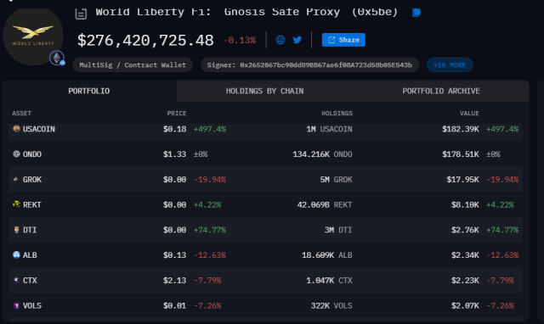Switch to the HOLDINGS BY CHAIN tab
Screen dimensions: 544x324
click(x=264, y=91)
